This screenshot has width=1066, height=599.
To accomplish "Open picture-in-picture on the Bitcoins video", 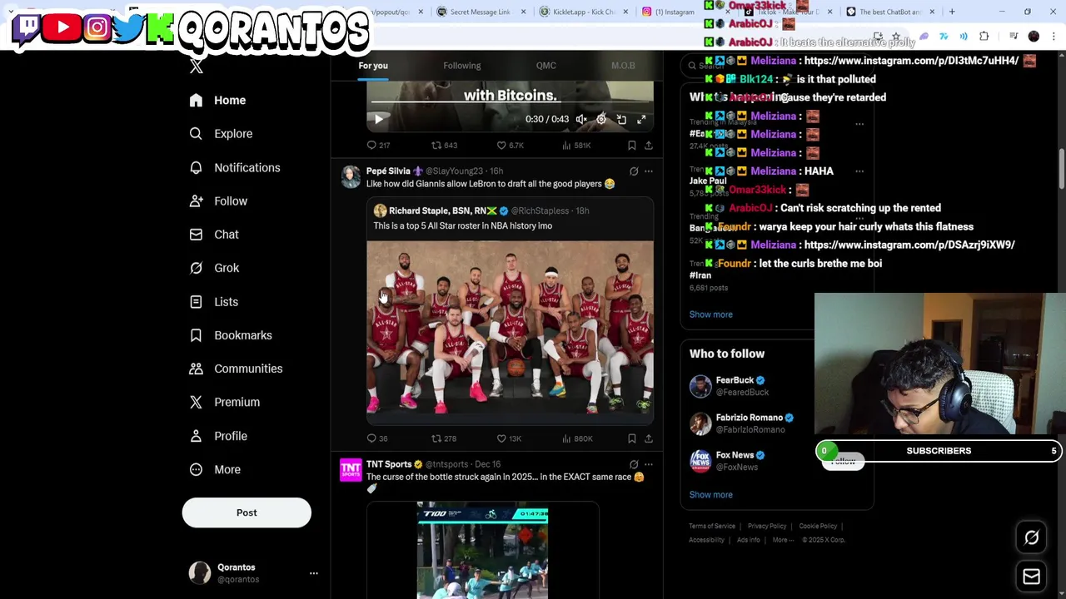I will point(621,120).
